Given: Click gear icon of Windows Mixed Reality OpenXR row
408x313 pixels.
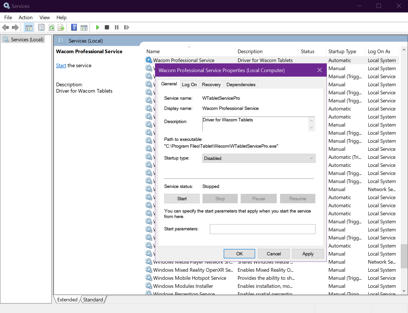Looking at the screenshot, I should click(x=149, y=270).
